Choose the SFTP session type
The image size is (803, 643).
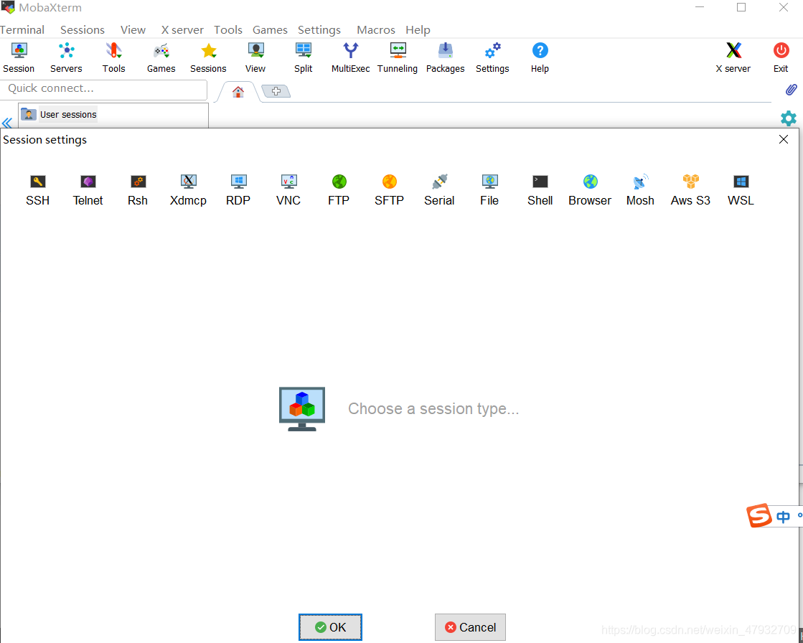tap(389, 190)
